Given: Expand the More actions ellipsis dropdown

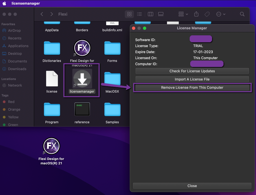Looking at the screenshot, I should (x=221, y=14).
